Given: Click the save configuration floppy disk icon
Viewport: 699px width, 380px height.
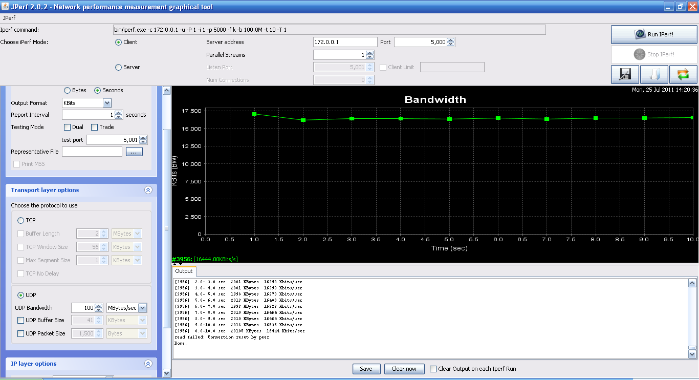Looking at the screenshot, I should [x=625, y=75].
